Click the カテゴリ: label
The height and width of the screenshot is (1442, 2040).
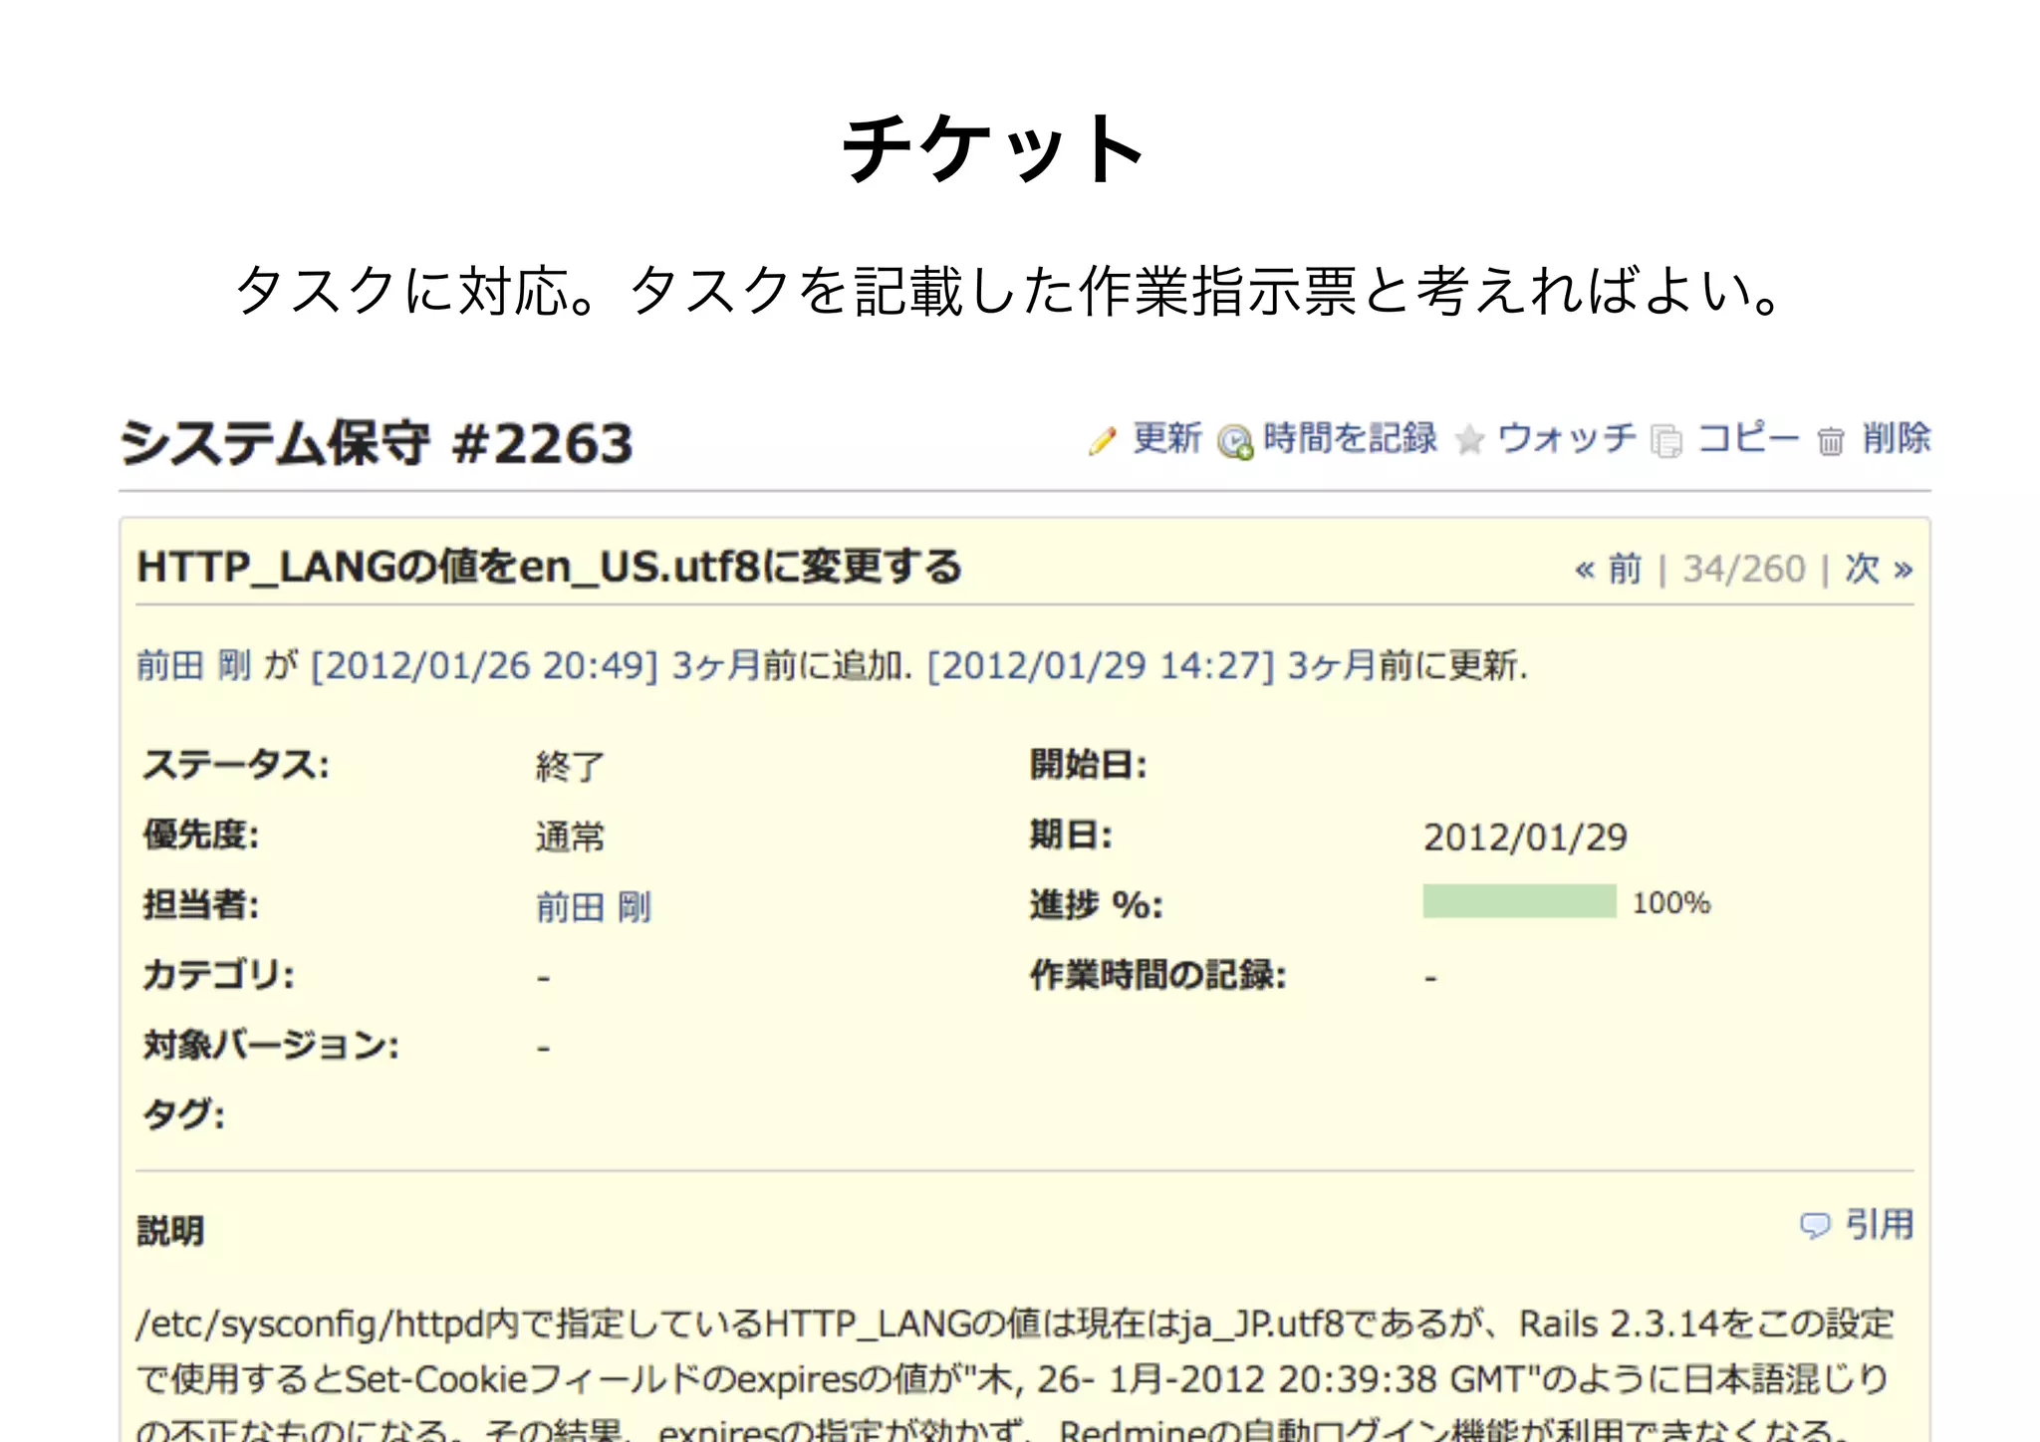coord(219,974)
